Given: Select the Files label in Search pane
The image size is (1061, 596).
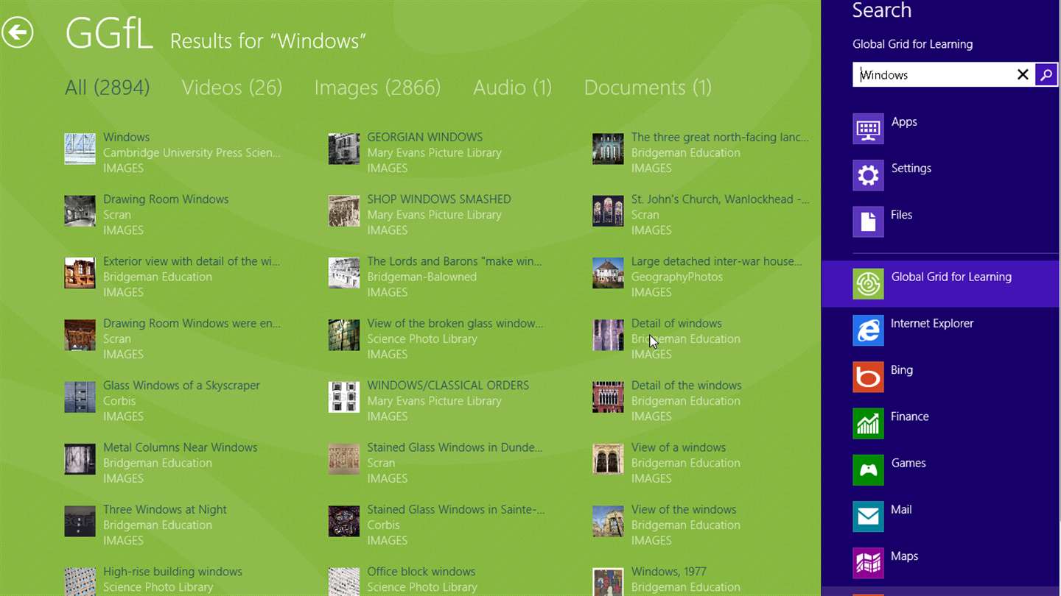Looking at the screenshot, I should [901, 215].
